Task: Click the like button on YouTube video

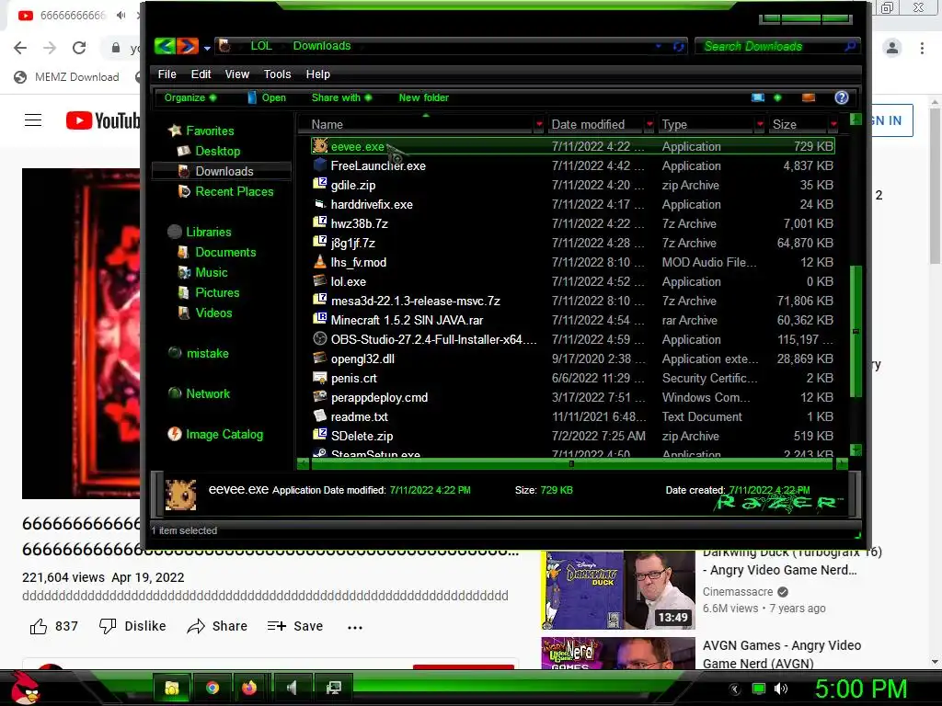Action: tap(54, 626)
